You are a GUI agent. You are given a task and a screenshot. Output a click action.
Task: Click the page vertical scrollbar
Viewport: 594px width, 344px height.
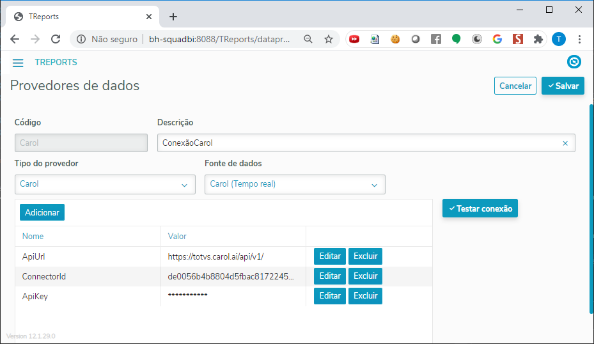point(591,209)
